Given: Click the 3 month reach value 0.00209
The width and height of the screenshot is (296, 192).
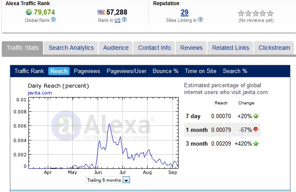Looking at the screenshot, I should [x=221, y=143].
